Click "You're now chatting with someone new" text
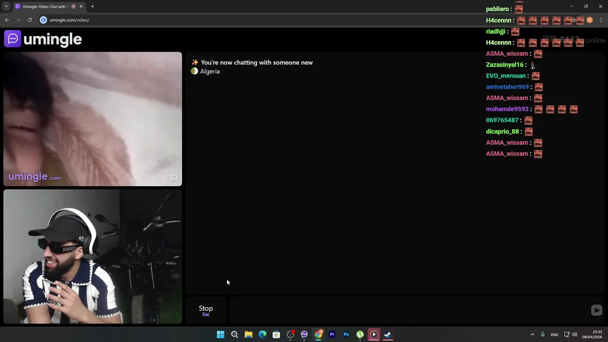The image size is (608, 342). (256, 63)
